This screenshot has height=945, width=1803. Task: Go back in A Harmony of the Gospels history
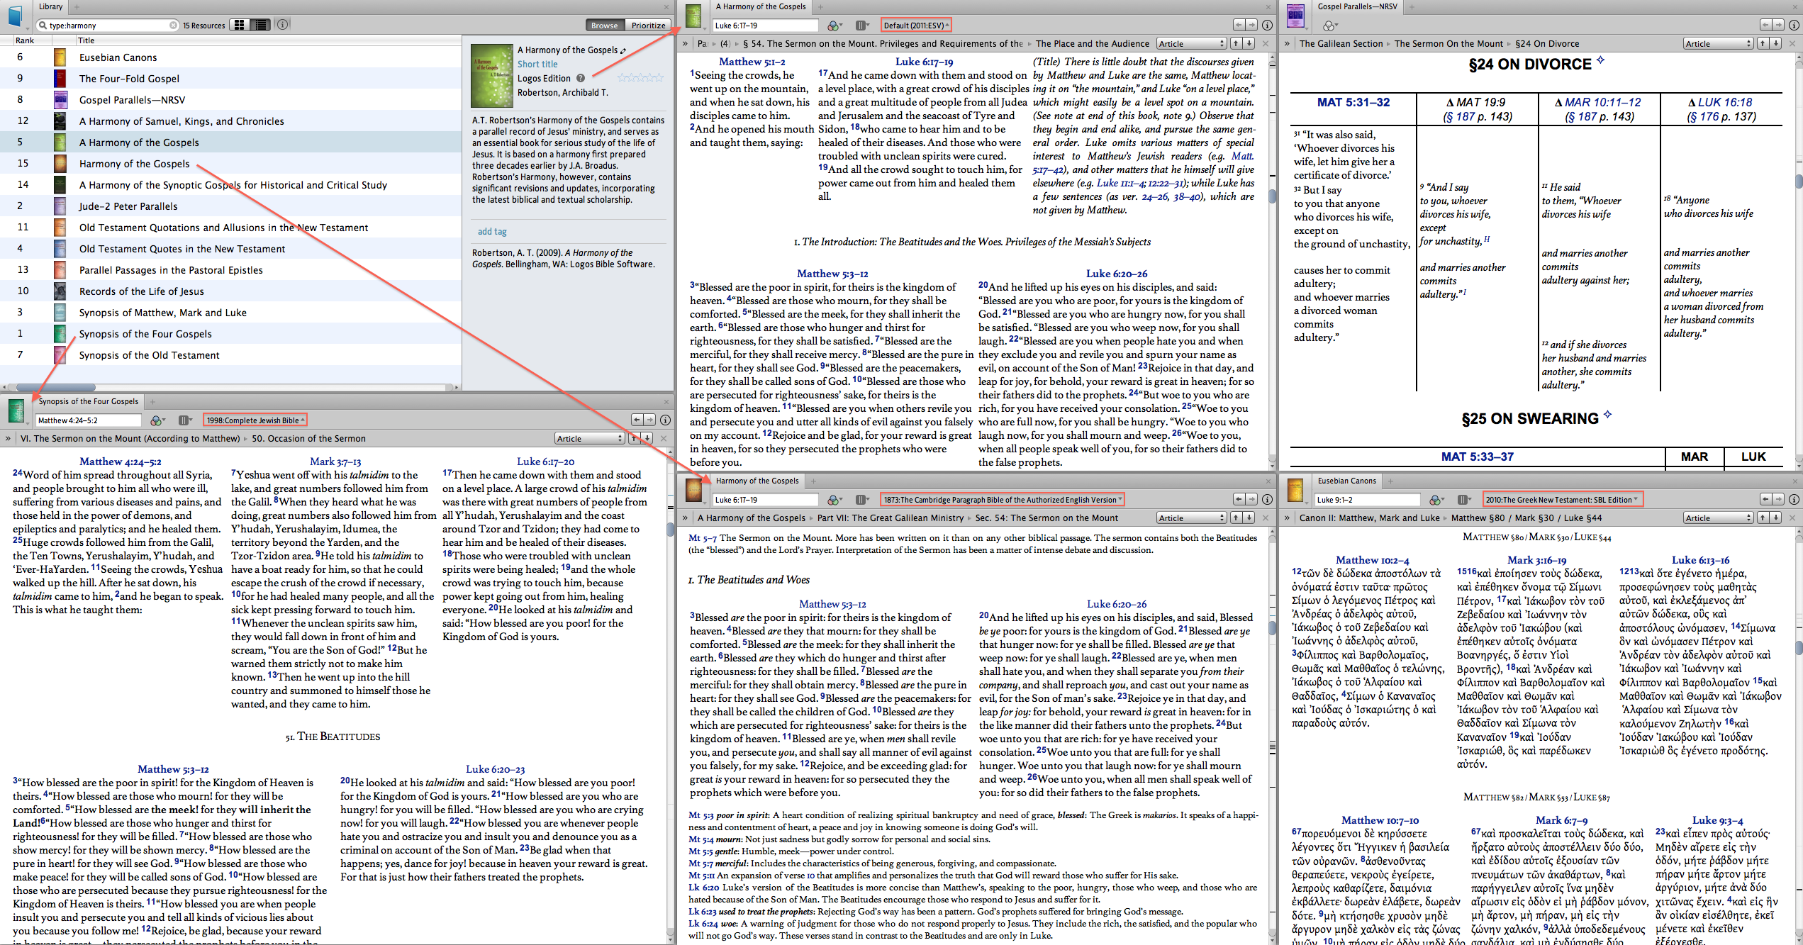tap(1239, 26)
